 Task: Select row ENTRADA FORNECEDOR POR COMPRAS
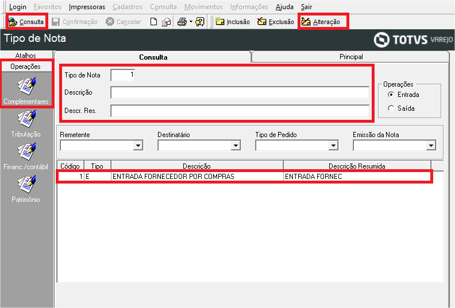(244, 177)
